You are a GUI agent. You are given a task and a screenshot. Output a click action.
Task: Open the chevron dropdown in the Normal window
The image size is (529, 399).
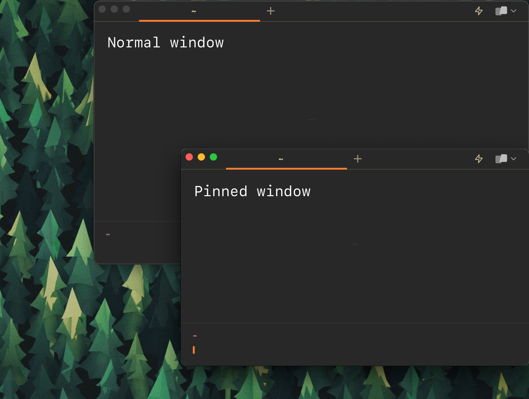tap(514, 11)
